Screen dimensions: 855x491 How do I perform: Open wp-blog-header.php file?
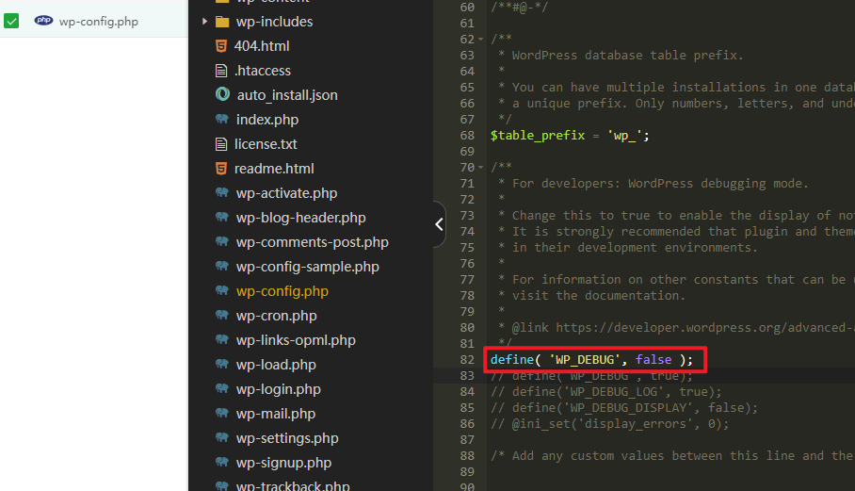301,218
